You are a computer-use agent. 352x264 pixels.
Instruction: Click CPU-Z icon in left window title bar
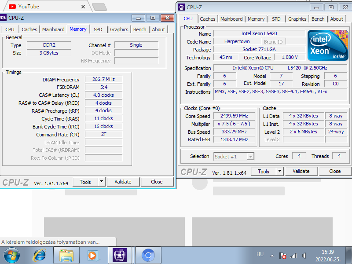(4, 18)
